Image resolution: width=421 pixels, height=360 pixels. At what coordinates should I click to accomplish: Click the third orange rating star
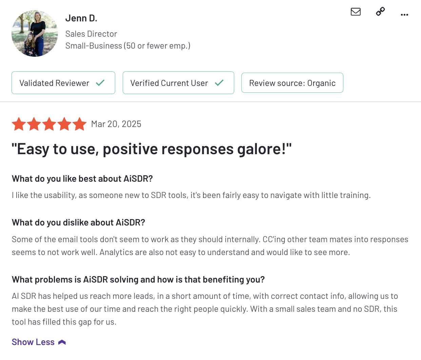49,124
